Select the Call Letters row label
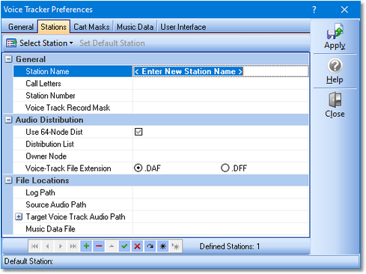Image resolution: width=366 pixels, height=274 pixels. (43, 83)
